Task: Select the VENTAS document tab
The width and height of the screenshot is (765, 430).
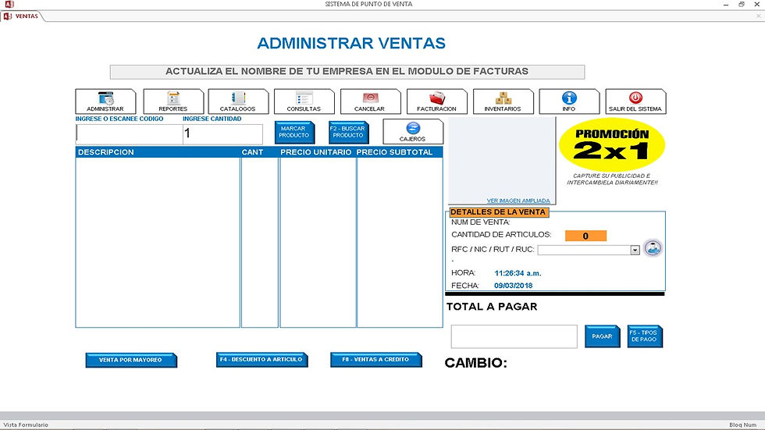Action: point(22,16)
